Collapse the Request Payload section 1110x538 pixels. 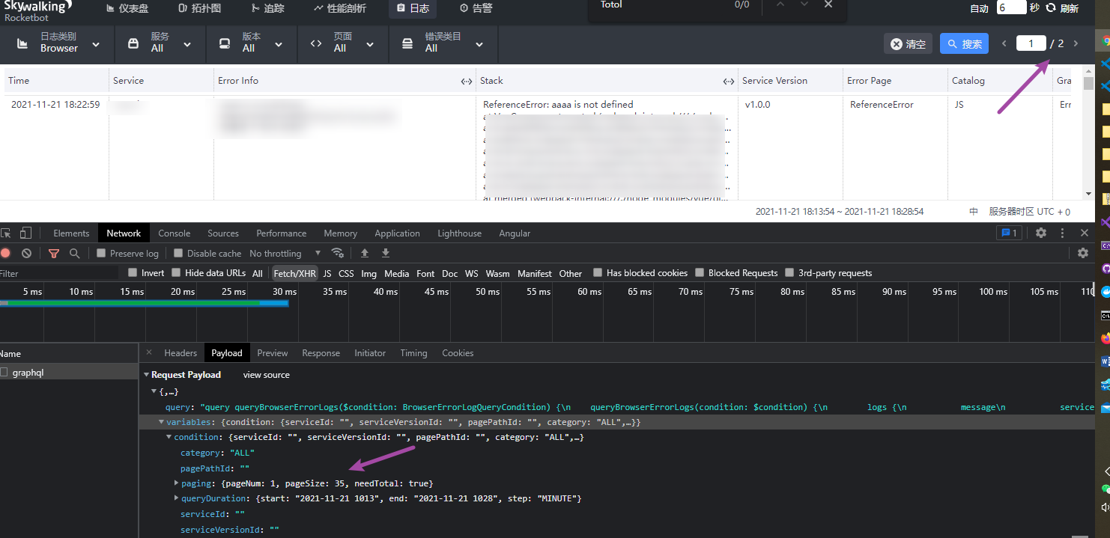coord(145,375)
